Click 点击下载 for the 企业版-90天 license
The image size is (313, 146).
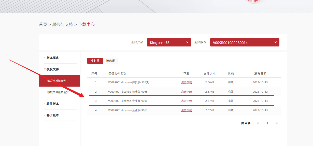point(187,110)
